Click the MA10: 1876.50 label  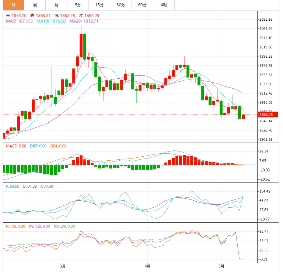51,21
